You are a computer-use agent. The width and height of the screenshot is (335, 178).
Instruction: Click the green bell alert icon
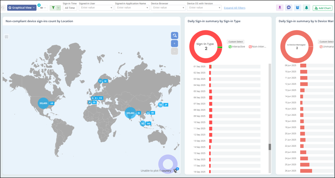306,8
